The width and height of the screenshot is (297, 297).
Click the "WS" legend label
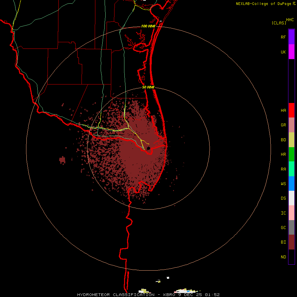(x=283, y=184)
